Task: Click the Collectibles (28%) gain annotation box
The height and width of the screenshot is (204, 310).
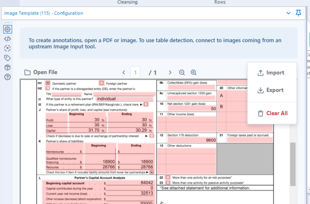Action: 191,87
